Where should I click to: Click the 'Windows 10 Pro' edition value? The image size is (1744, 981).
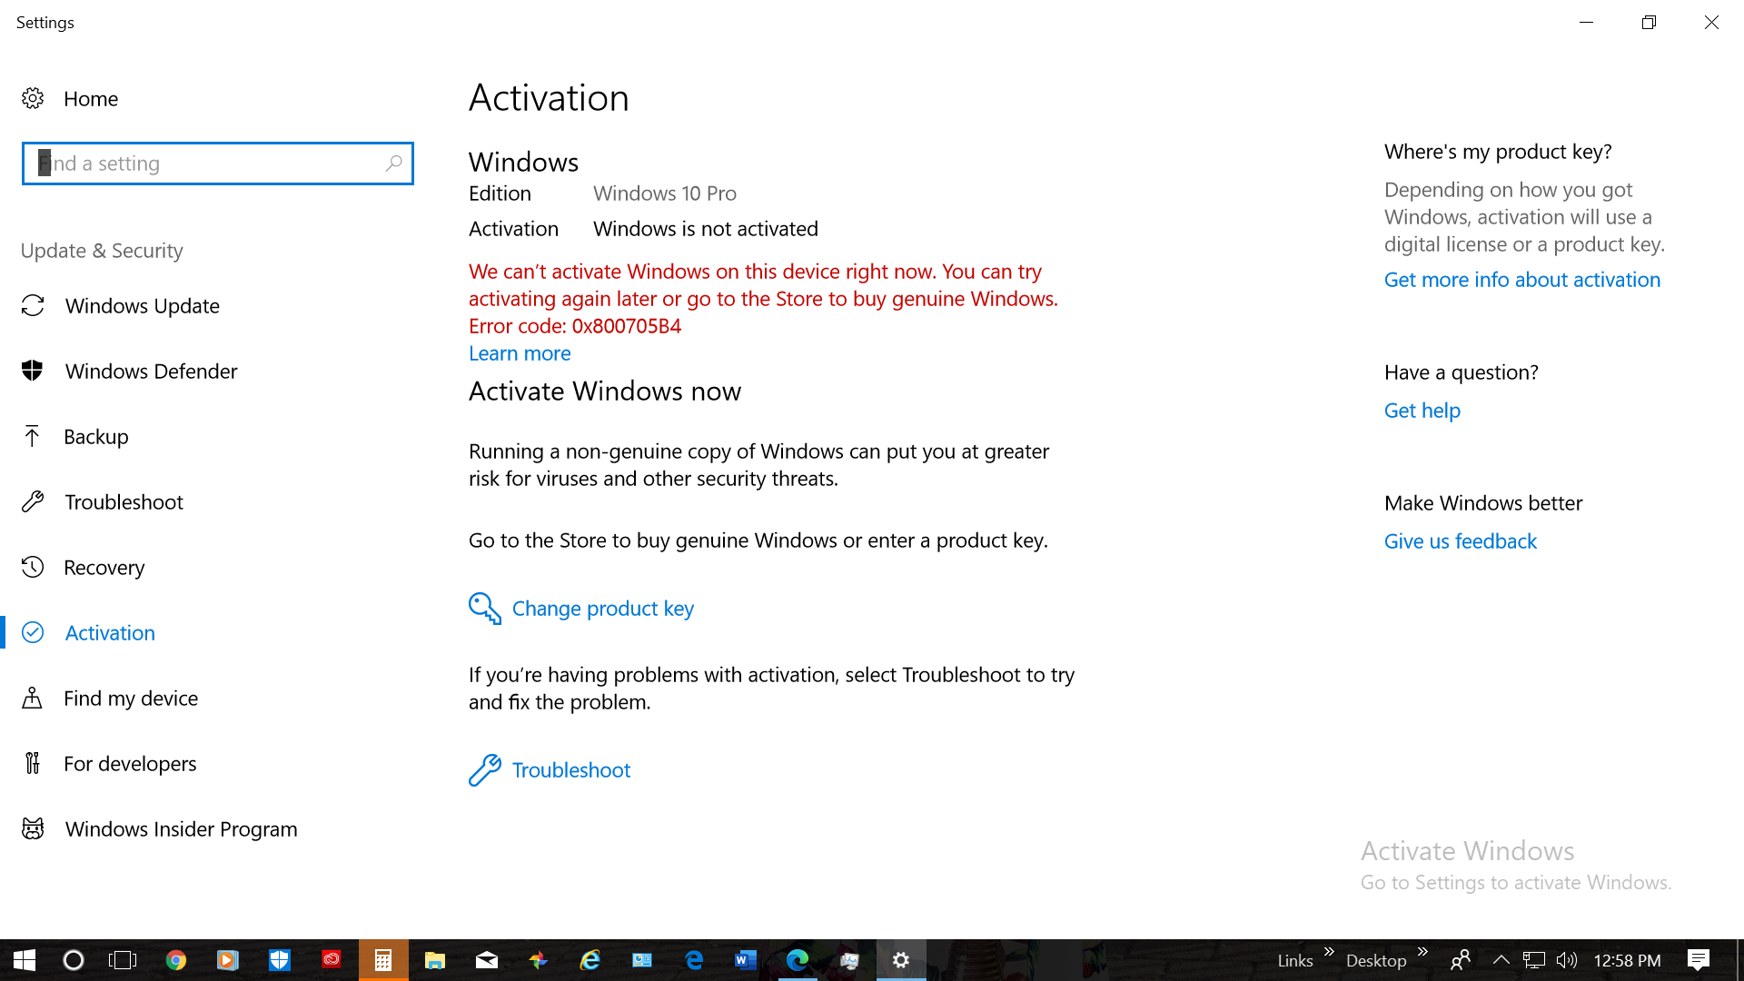click(x=665, y=193)
